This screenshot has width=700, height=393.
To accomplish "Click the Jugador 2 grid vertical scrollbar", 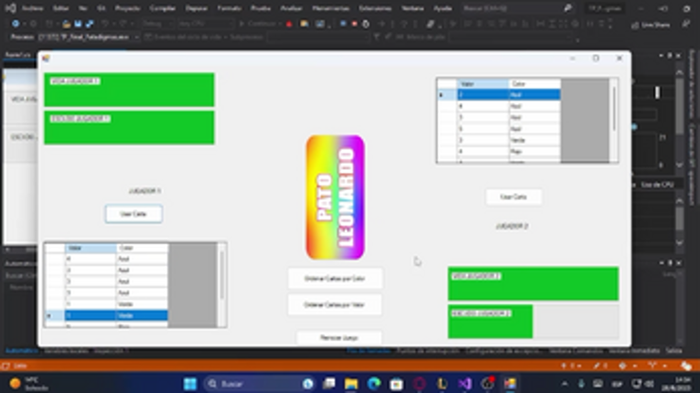I will click(x=614, y=121).
